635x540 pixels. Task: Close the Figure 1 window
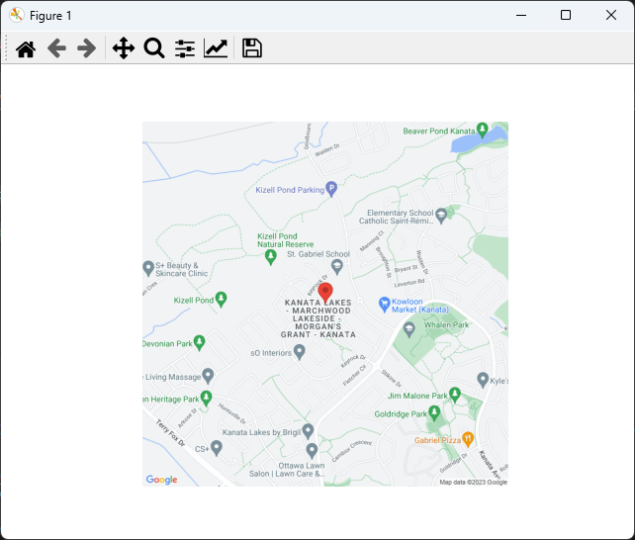point(611,16)
